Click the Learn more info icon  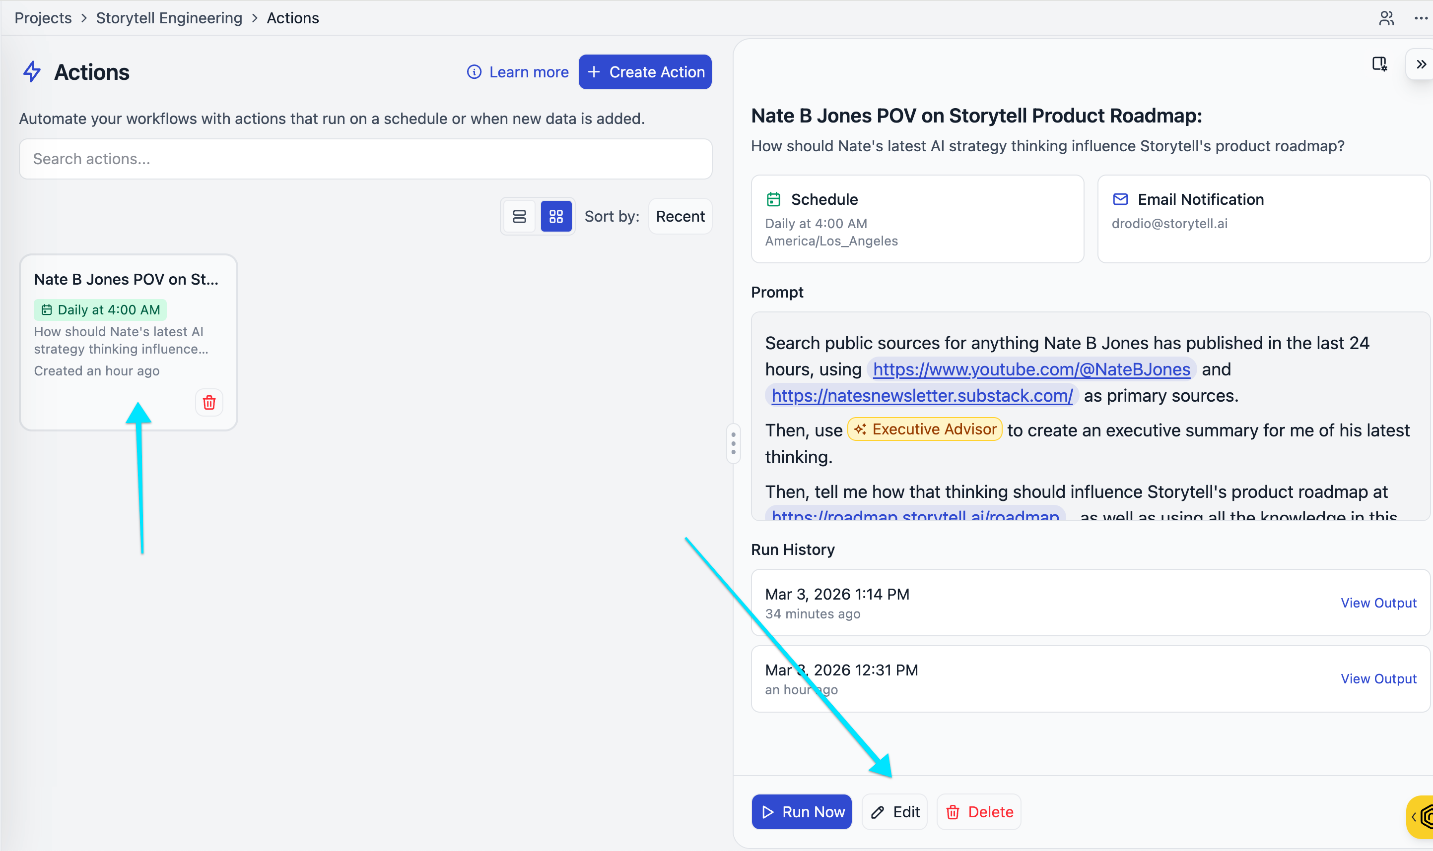(x=474, y=72)
